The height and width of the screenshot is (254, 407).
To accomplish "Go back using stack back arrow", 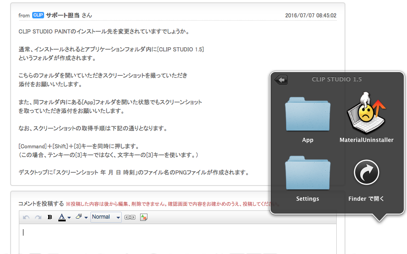I will click(x=281, y=79).
